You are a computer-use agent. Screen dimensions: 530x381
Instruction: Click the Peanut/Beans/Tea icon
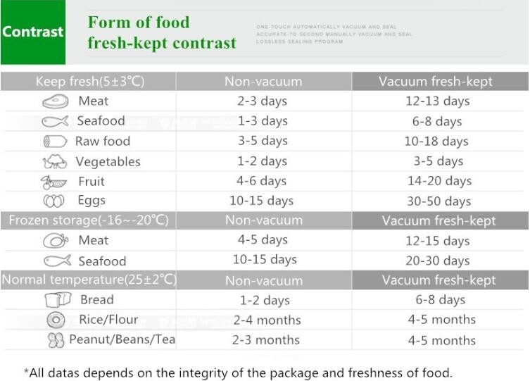tap(56, 340)
